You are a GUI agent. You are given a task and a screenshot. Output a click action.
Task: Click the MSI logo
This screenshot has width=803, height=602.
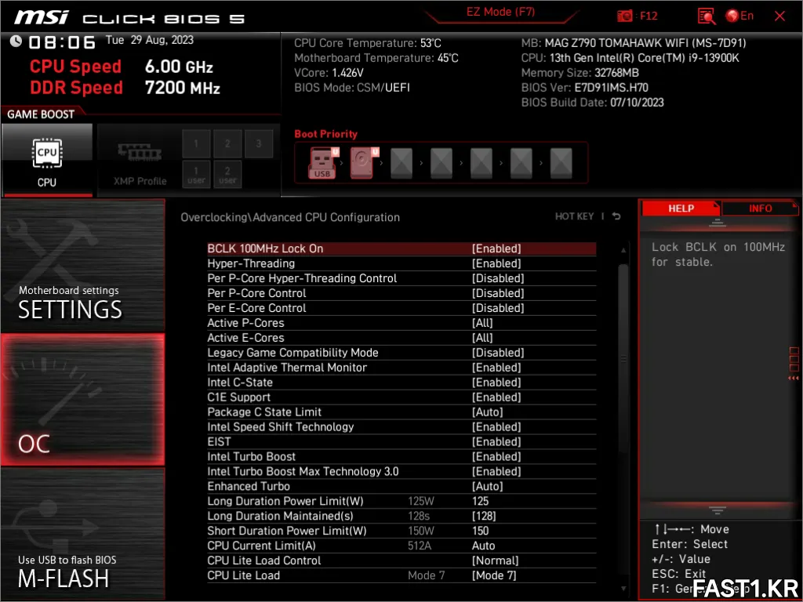point(41,18)
